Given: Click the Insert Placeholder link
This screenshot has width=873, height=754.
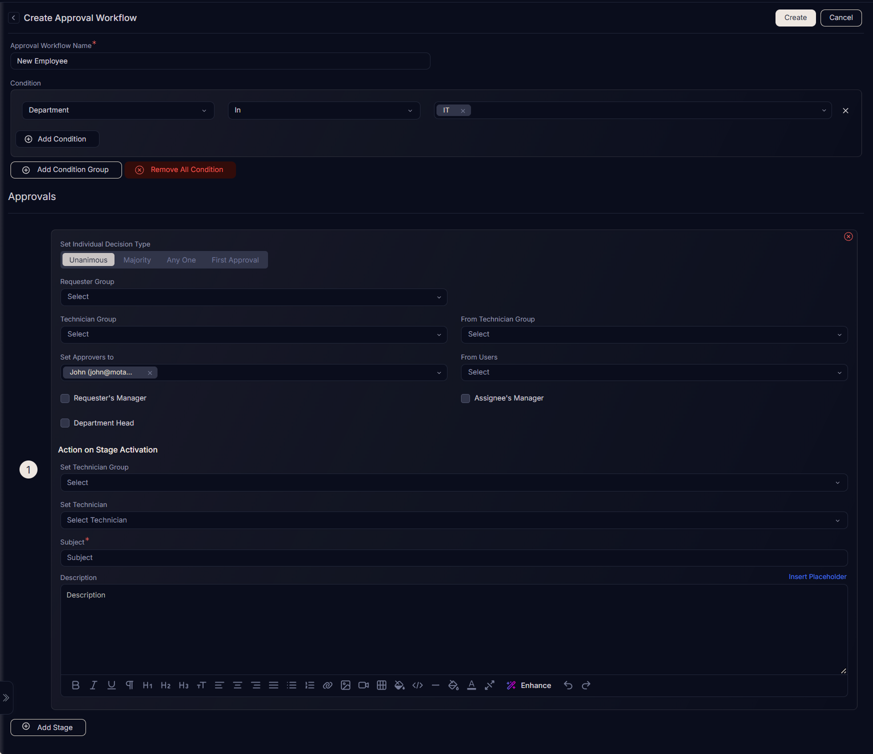Looking at the screenshot, I should [x=817, y=577].
